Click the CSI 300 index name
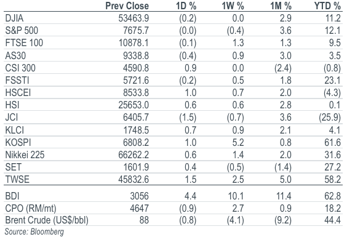 pos(20,68)
